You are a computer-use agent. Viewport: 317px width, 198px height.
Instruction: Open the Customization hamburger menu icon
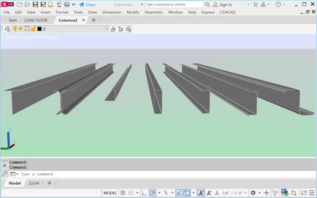coord(312,193)
